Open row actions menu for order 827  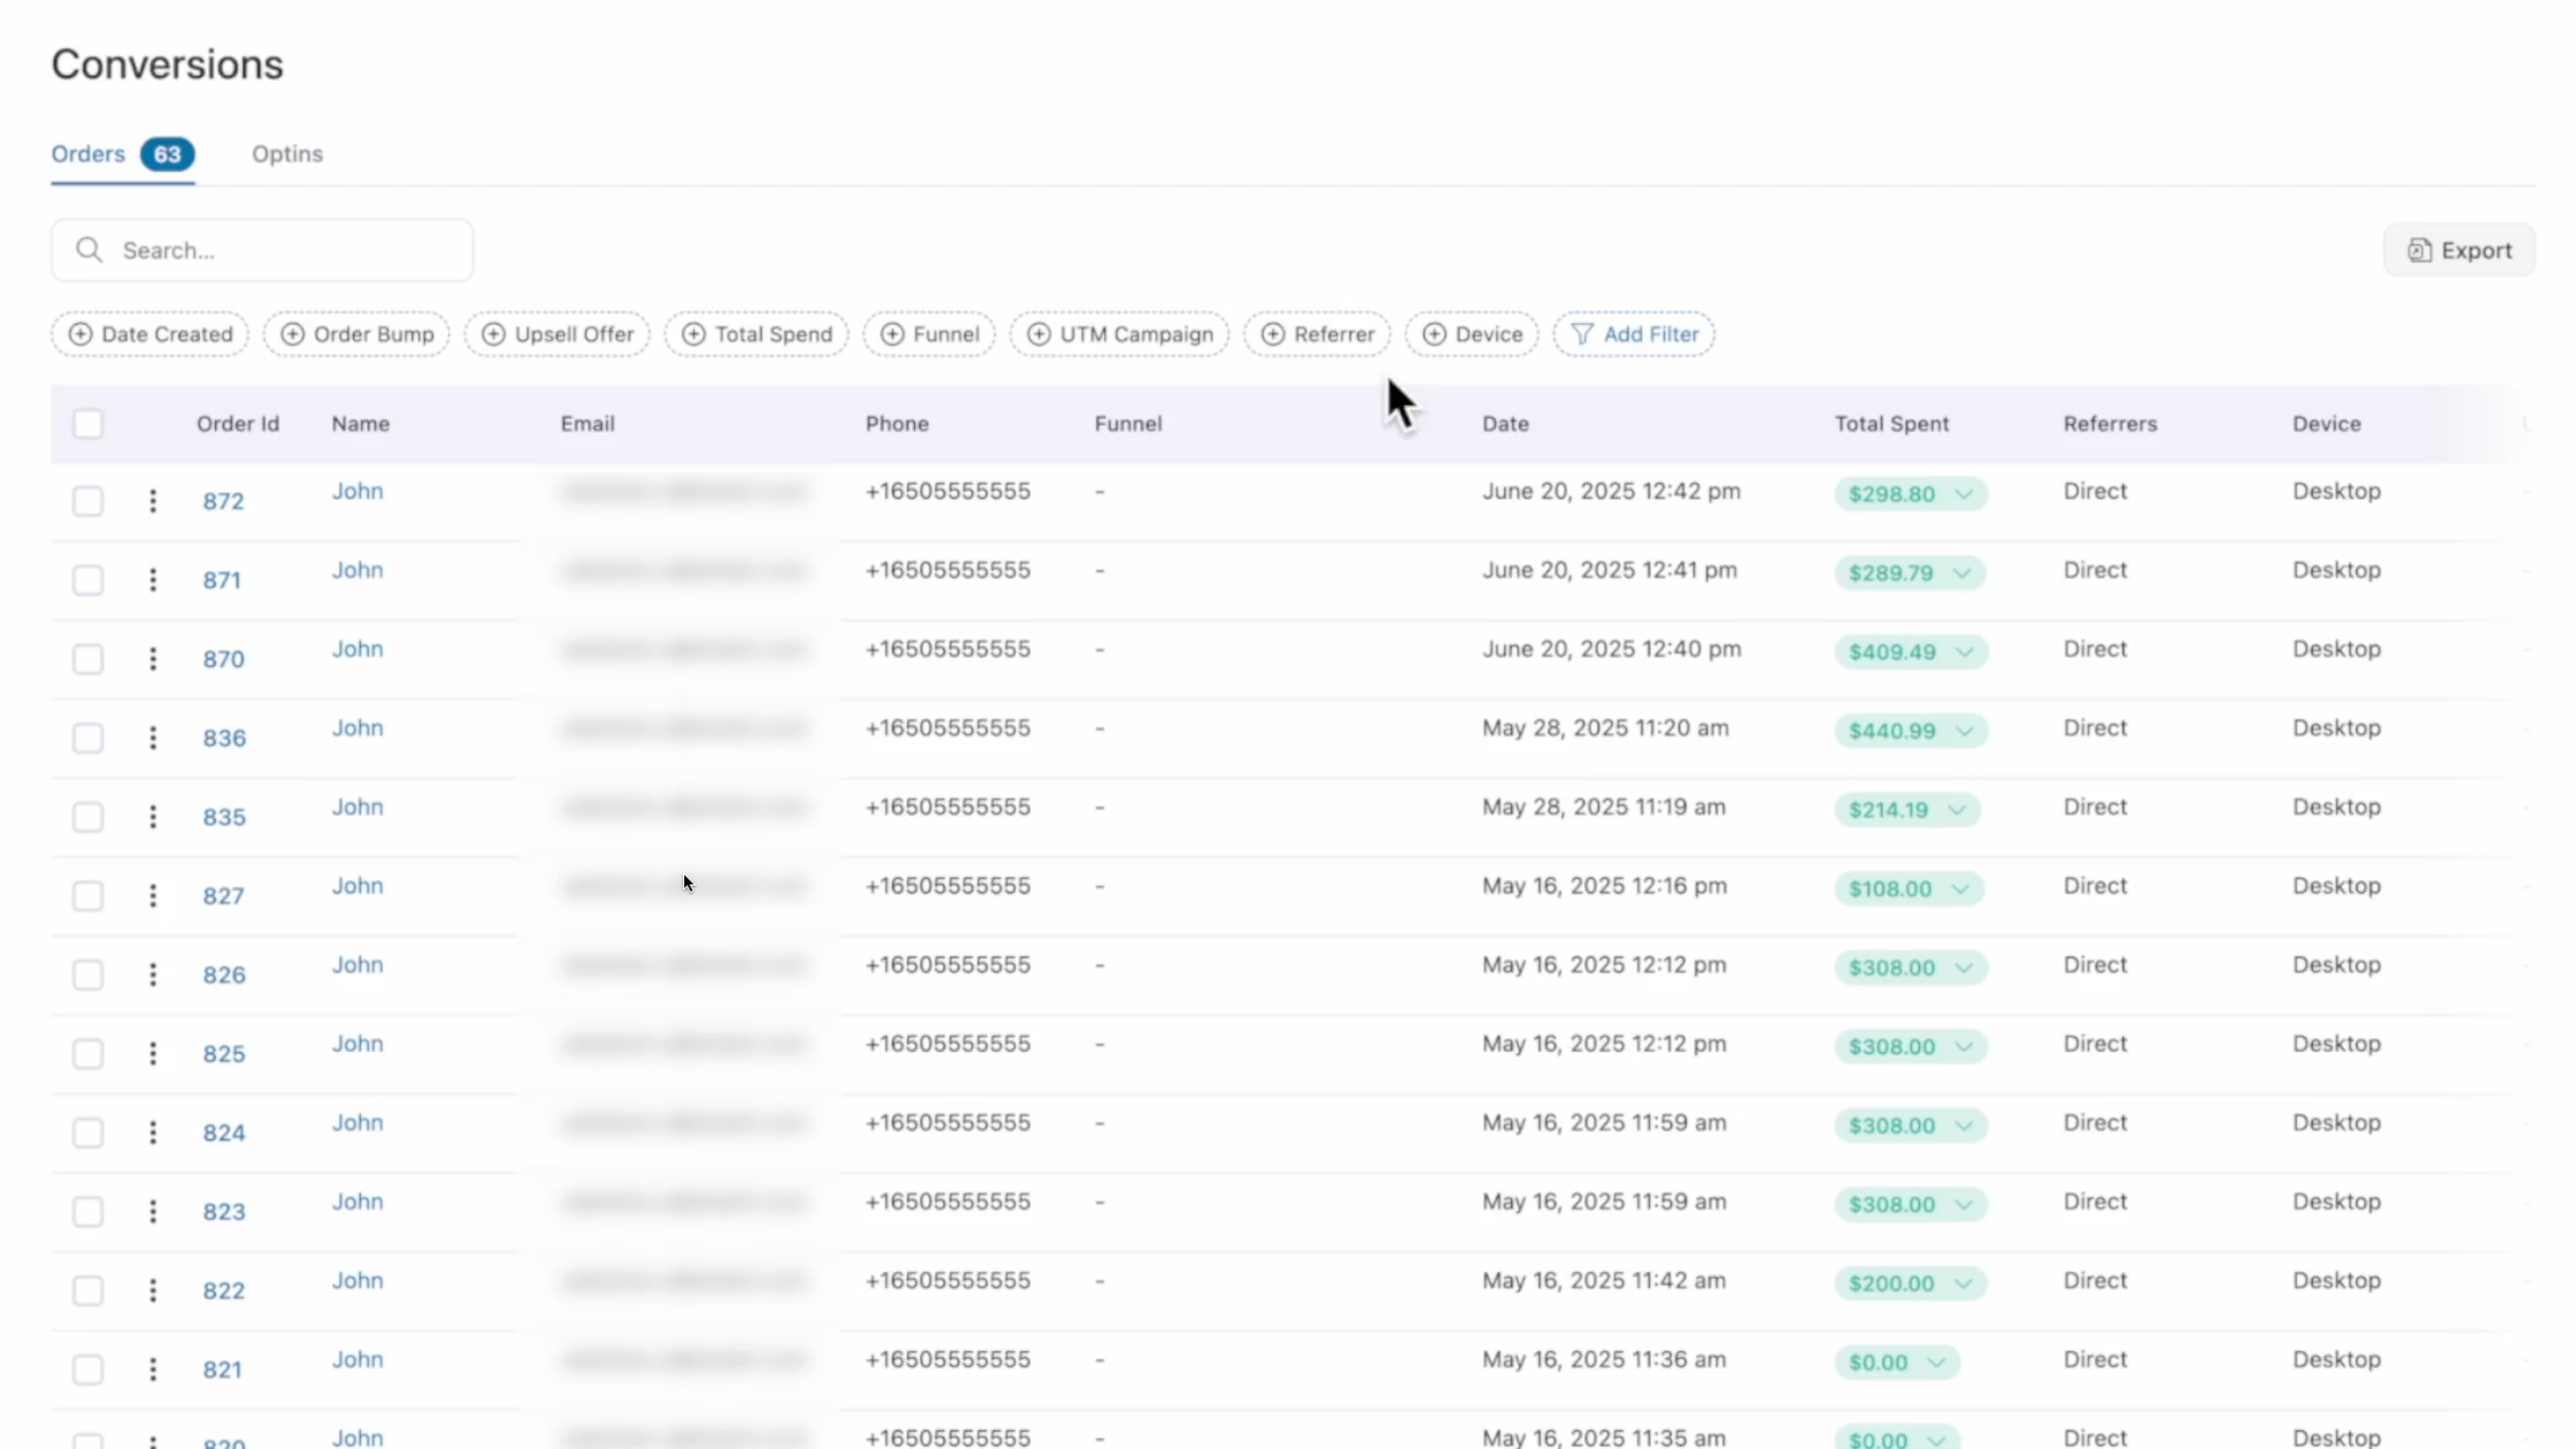(x=153, y=896)
